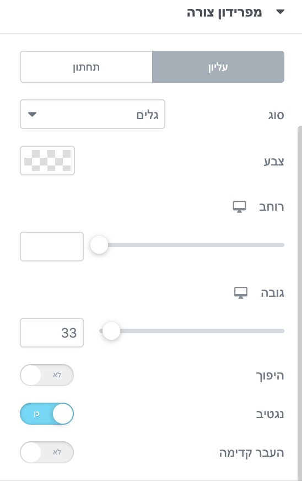
Task: Click the desktop device icon next to רוחב
Action: tap(240, 207)
